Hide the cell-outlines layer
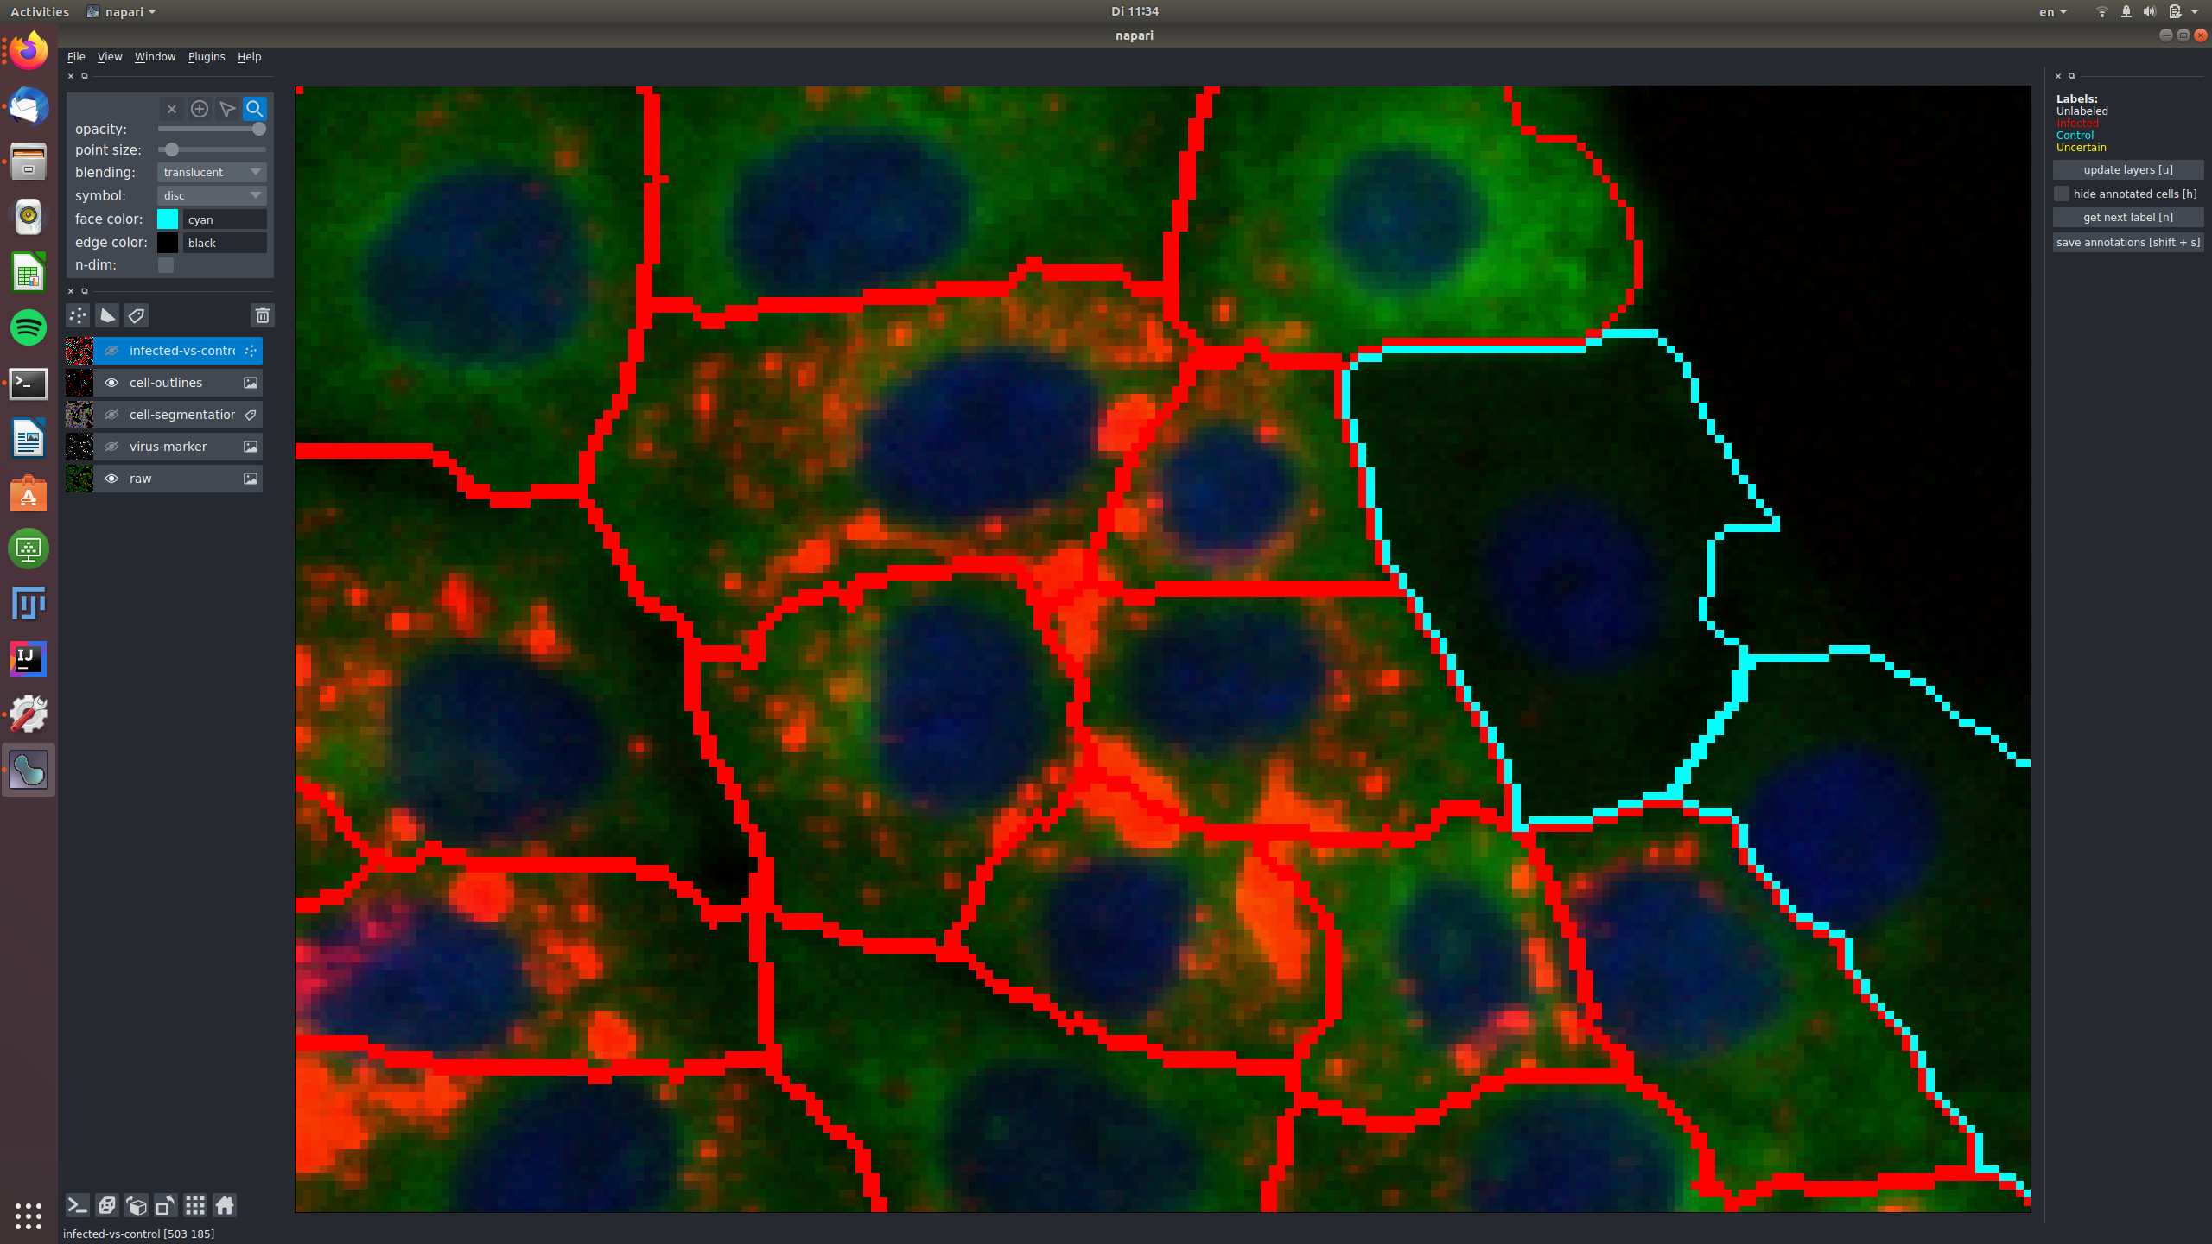2212x1244 pixels. (111, 383)
